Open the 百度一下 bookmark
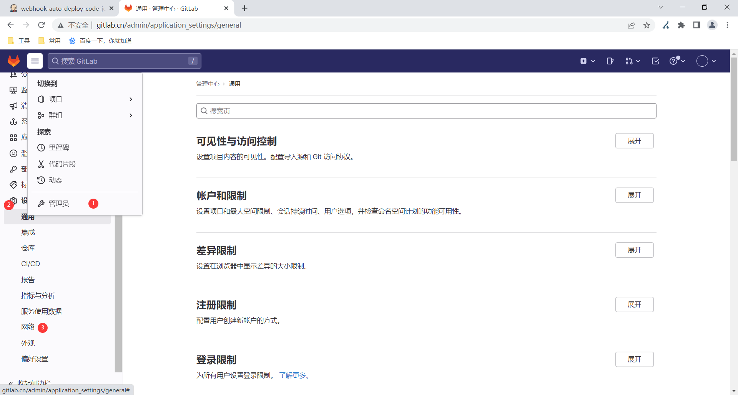 click(100, 41)
